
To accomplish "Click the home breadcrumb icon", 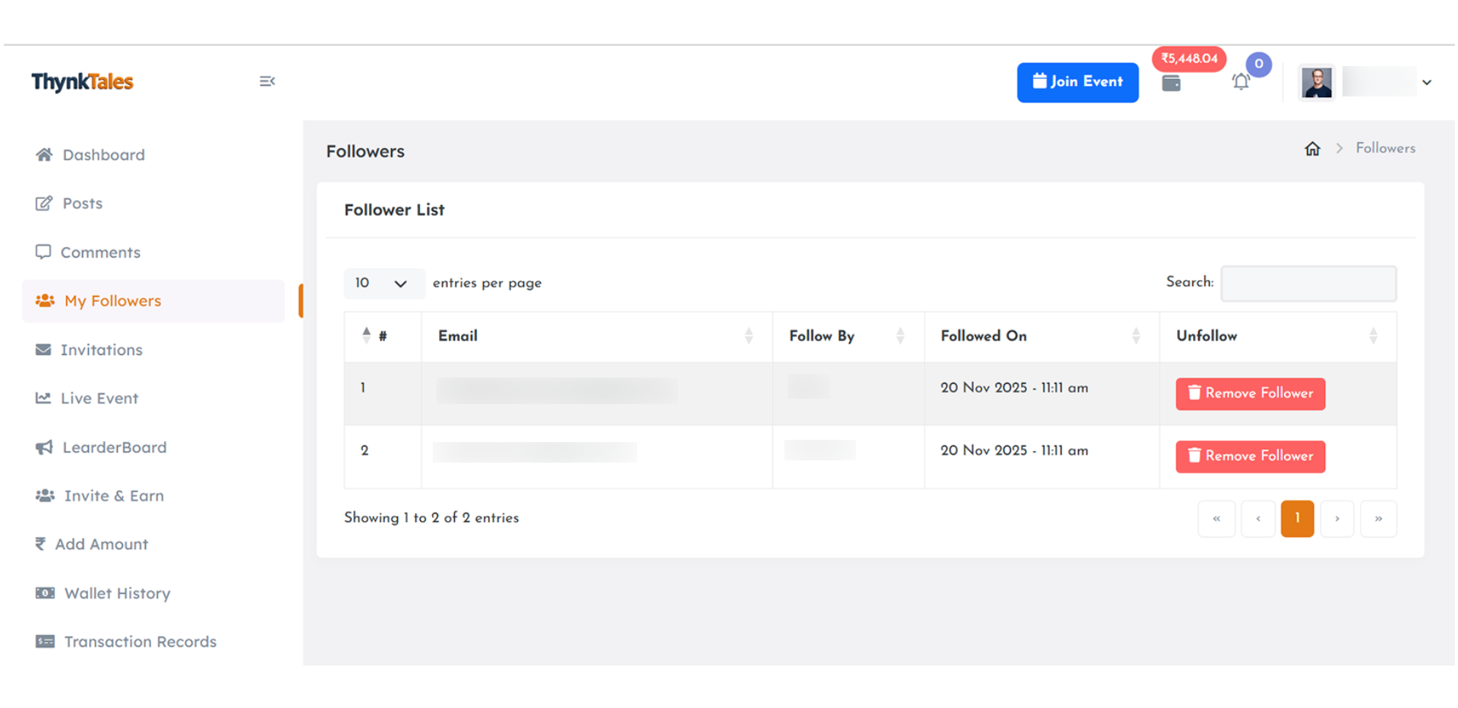I will pyautogui.click(x=1312, y=149).
